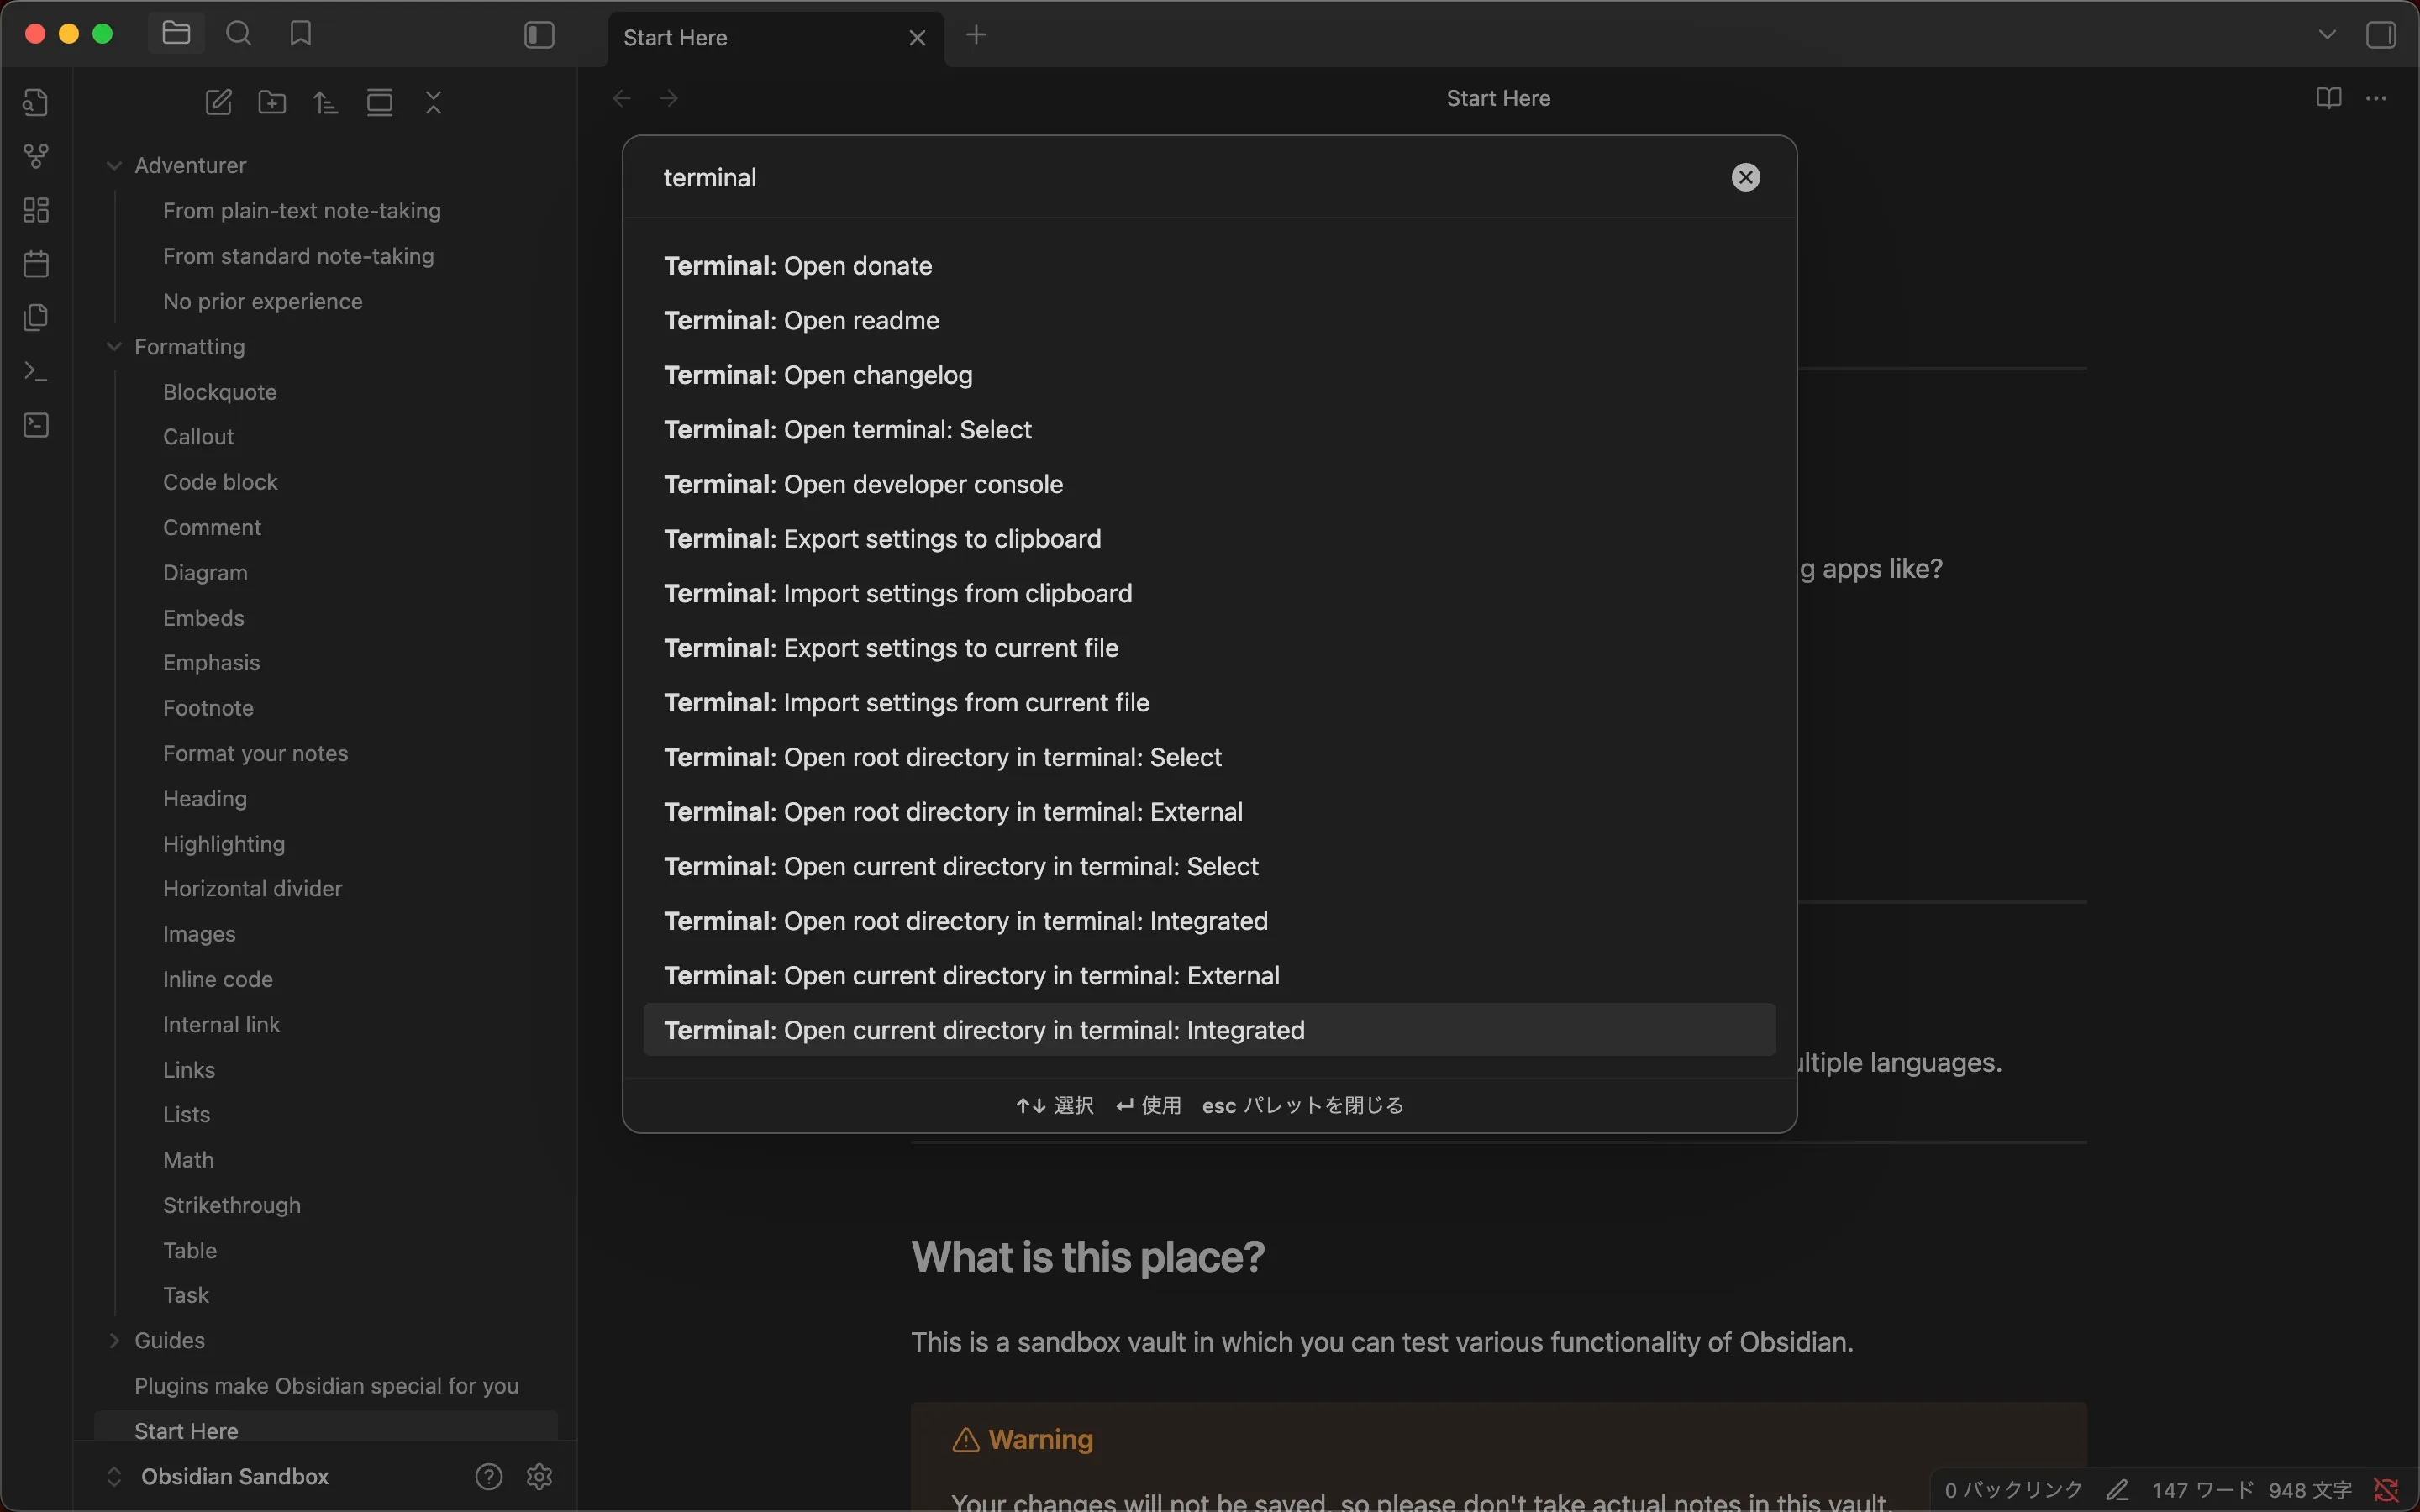Open the bookmarks panel
Image resolution: width=2420 pixels, height=1512 pixels.
tap(300, 34)
